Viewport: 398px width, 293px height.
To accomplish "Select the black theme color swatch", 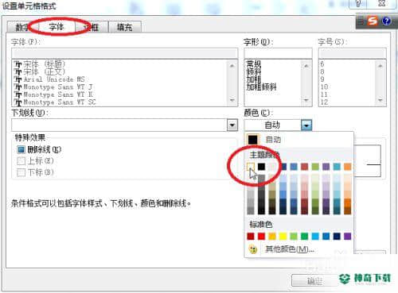I will coord(261,167).
